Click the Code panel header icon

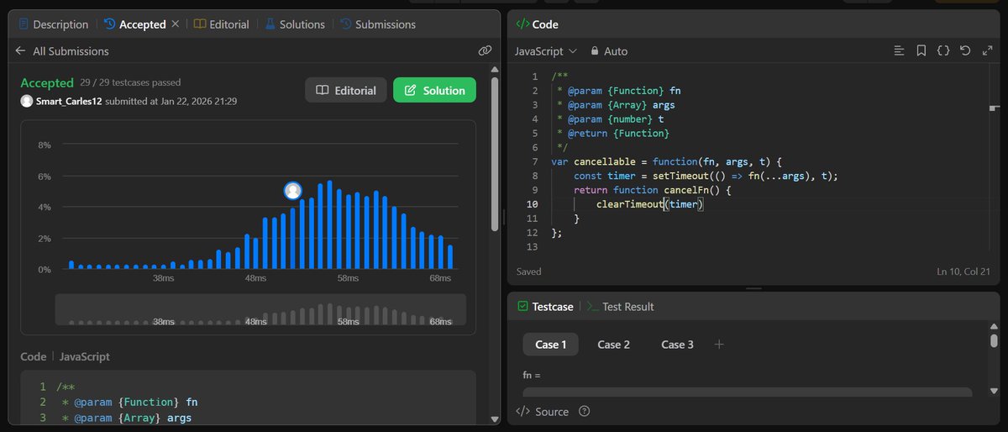click(522, 24)
